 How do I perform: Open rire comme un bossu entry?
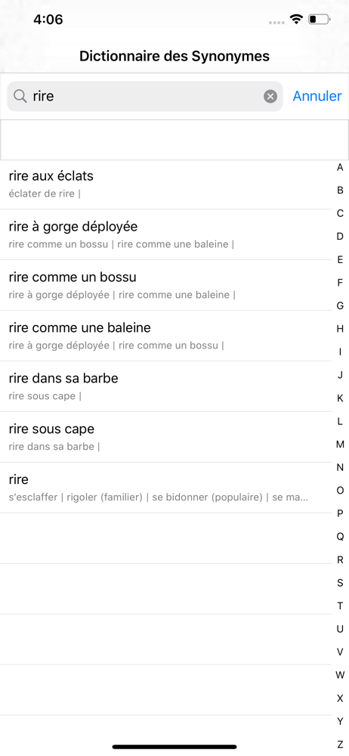tap(166, 286)
